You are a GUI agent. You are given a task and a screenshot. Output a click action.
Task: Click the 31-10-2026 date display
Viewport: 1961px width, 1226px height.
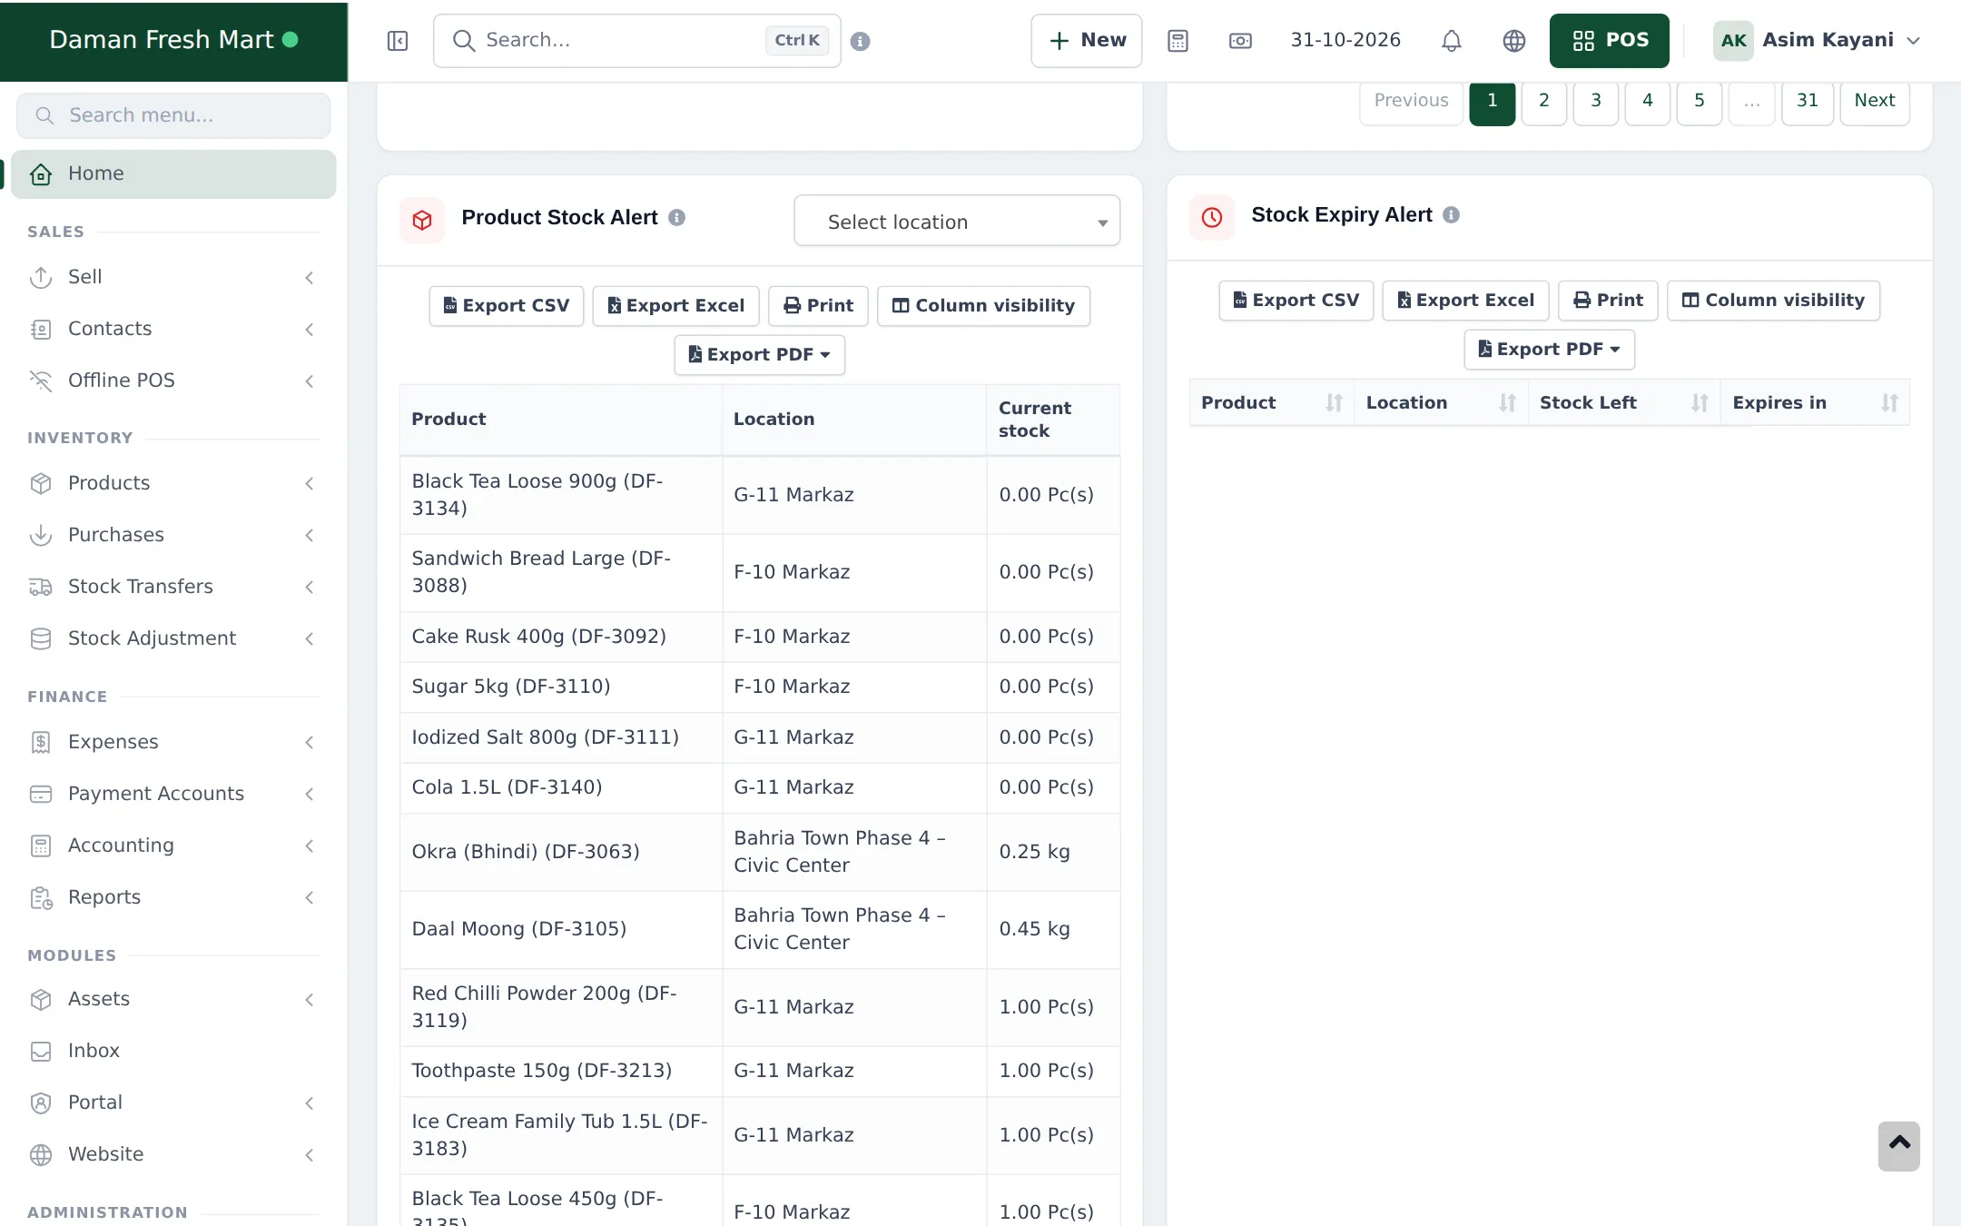pyautogui.click(x=1345, y=41)
